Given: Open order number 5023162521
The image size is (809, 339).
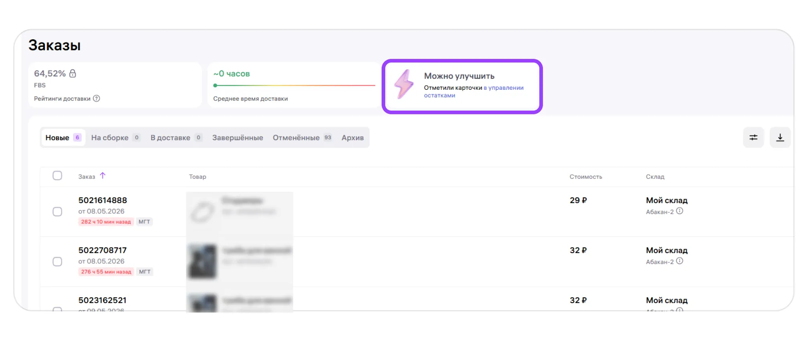Looking at the screenshot, I should tap(102, 300).
